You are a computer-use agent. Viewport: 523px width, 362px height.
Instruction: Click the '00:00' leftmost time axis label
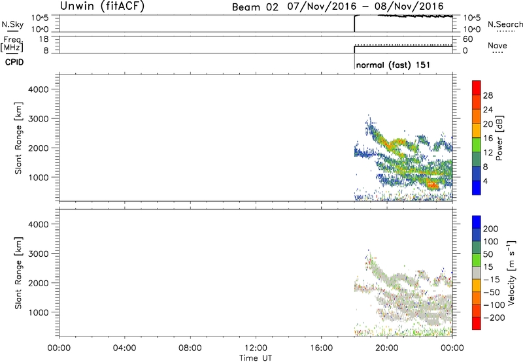59,348
